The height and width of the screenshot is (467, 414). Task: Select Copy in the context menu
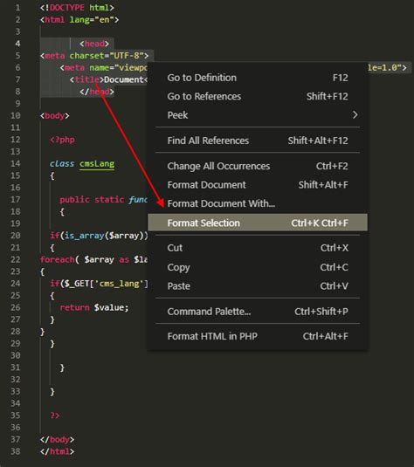(x=258, y=267)
